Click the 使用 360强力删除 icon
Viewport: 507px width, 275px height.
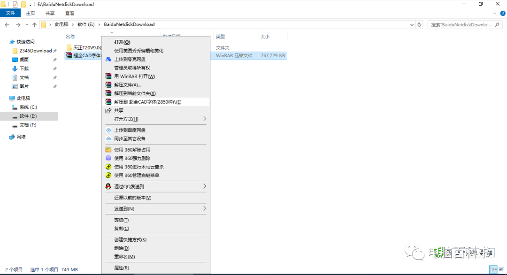108,158
